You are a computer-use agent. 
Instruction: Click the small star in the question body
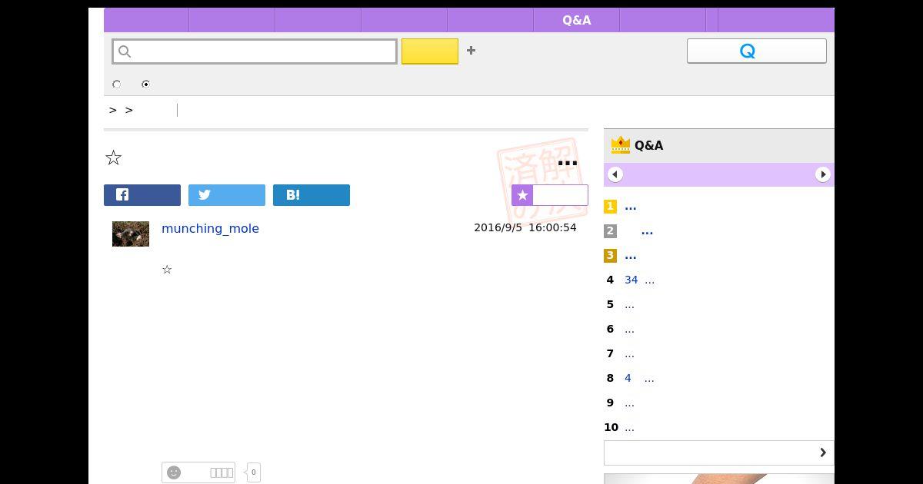click(x=167, y=269)
